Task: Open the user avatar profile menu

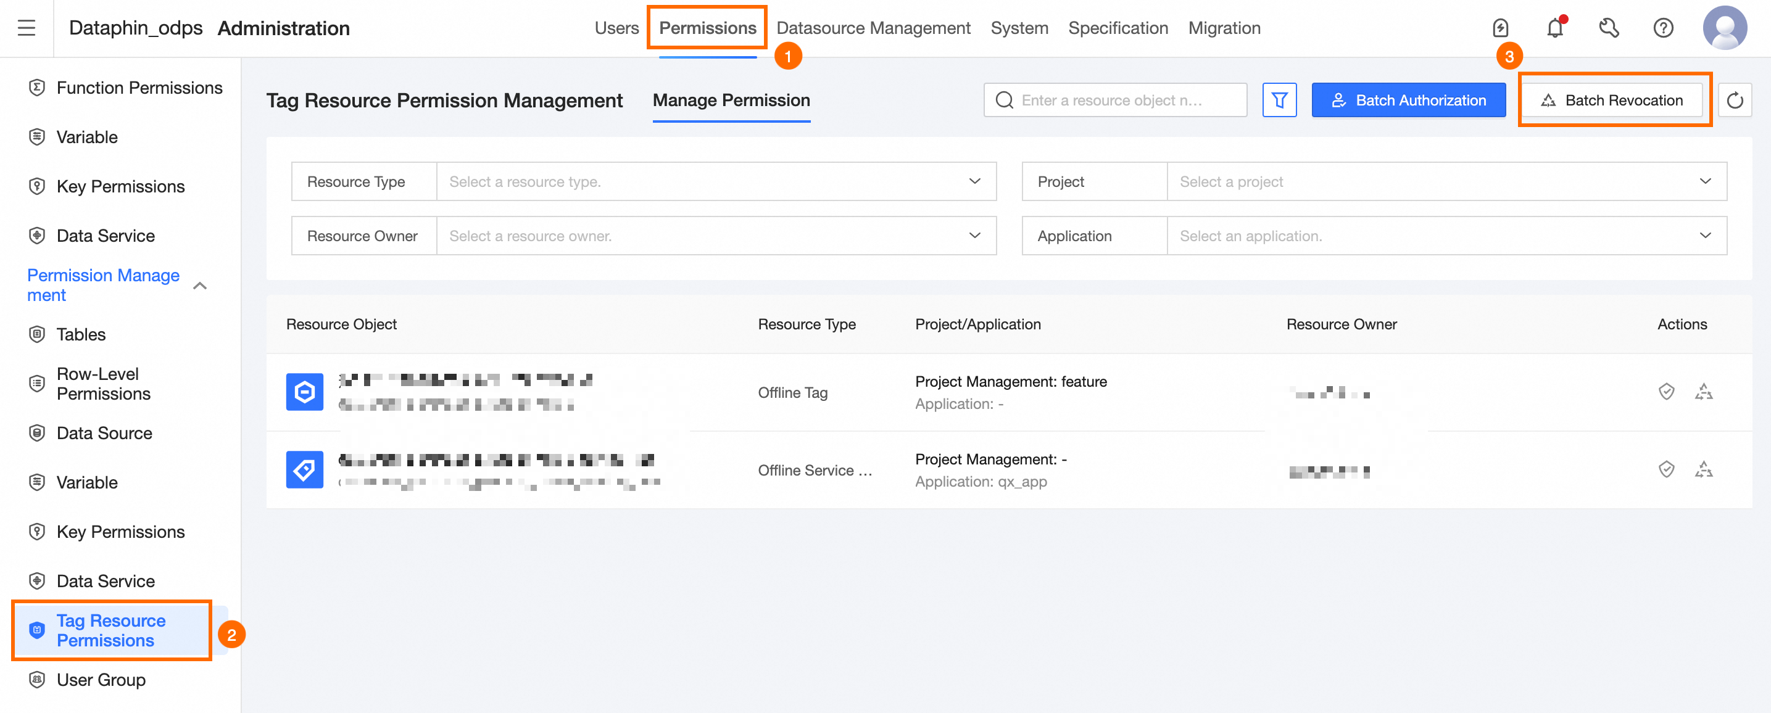Action: click(1724, 28)
